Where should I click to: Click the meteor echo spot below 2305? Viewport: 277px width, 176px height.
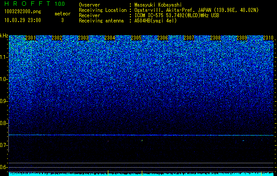pyautogui.click(x=142, y=140)
